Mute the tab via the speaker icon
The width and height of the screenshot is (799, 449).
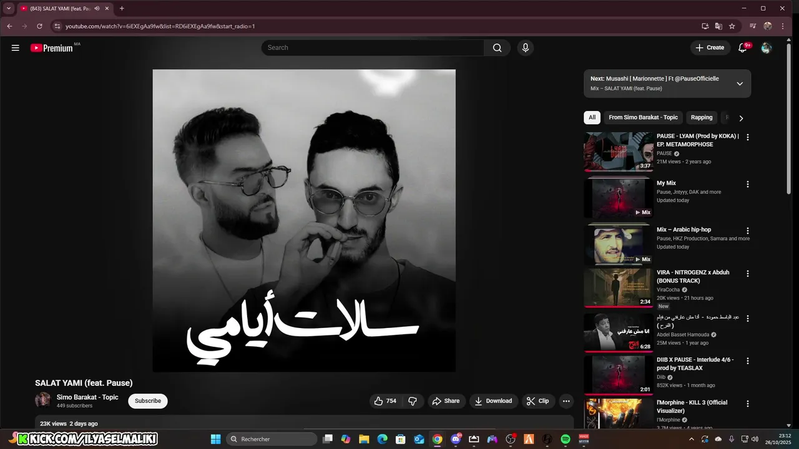click(97, 9)
